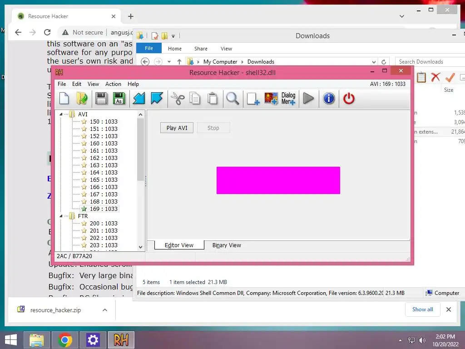The height and width of the screenshot is (349, 465).
Task: Open the Windows Start button
Action: (x=11, y=340)
